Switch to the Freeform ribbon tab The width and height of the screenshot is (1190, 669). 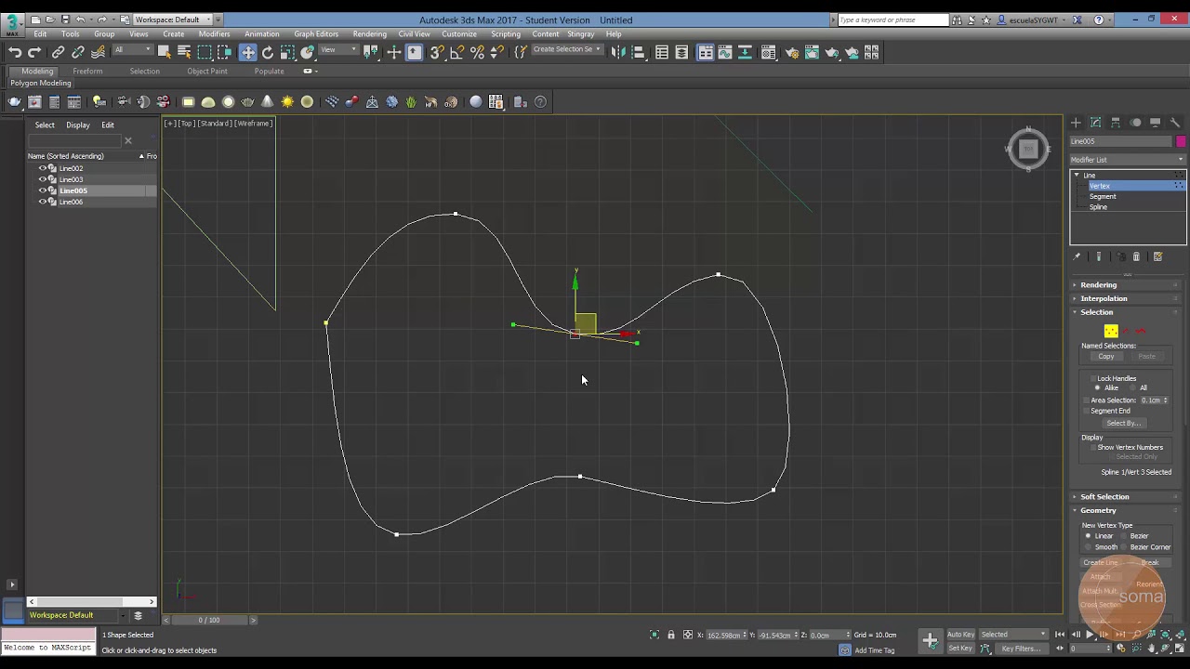tap(87, 72)
